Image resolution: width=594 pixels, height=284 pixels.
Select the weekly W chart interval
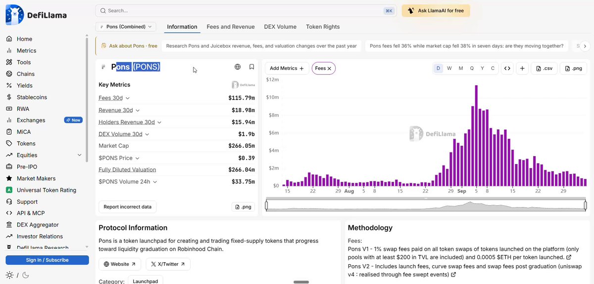click(x=449, y=68)
